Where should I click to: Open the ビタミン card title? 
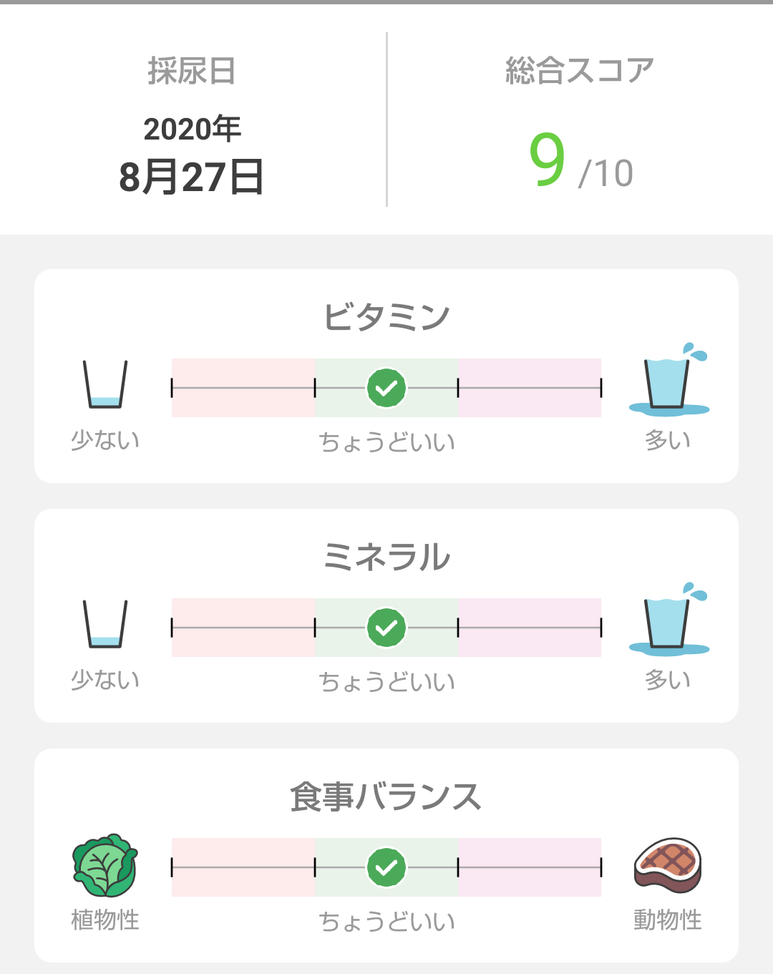(386, 316)
